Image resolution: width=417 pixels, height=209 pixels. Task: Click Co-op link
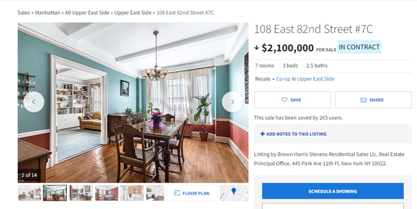click(x=283, y=79)
